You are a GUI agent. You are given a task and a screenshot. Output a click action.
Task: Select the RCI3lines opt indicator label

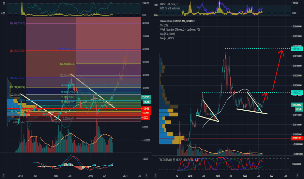coord(179,160)
